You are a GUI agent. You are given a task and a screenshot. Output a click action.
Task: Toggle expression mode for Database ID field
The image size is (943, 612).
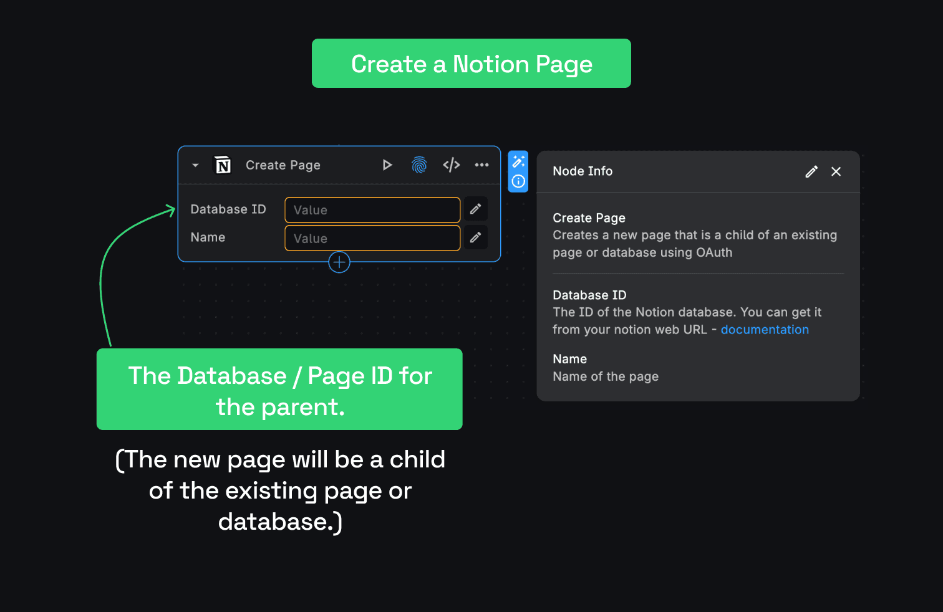pyautogui.click(x=475, y=209)
